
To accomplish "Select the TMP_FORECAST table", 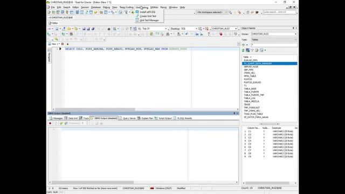I will point(252,108).
